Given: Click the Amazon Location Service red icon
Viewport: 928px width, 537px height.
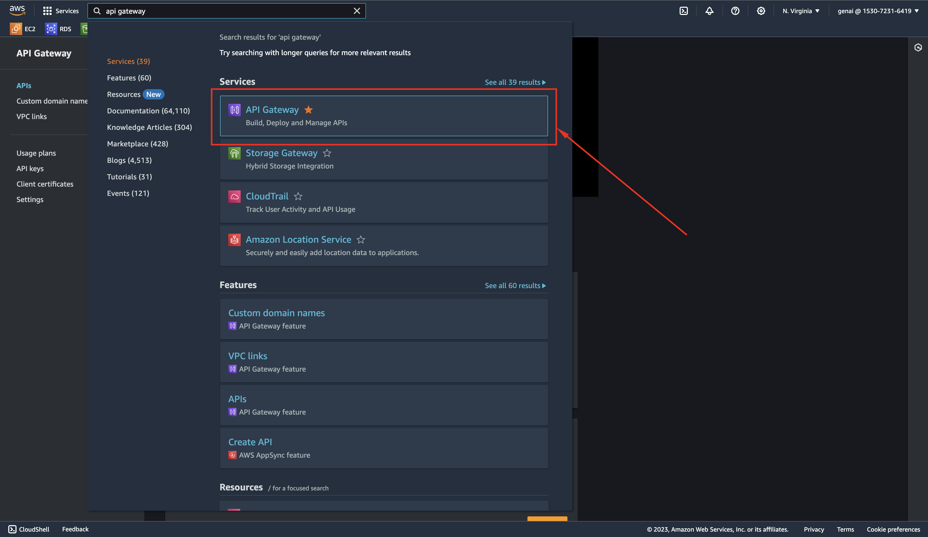Looking at the screenshot, I should pyautogui.click(x=234, y=239).
